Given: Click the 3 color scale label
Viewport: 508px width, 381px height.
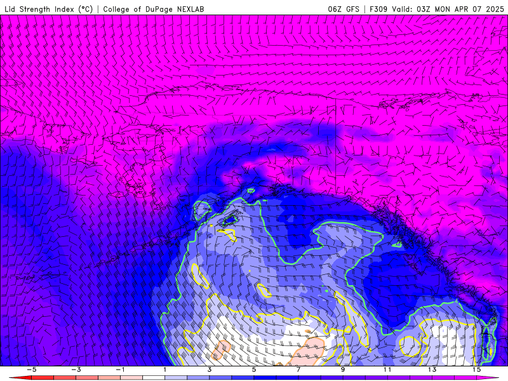Looking at the screenshot, I should 210,370.
